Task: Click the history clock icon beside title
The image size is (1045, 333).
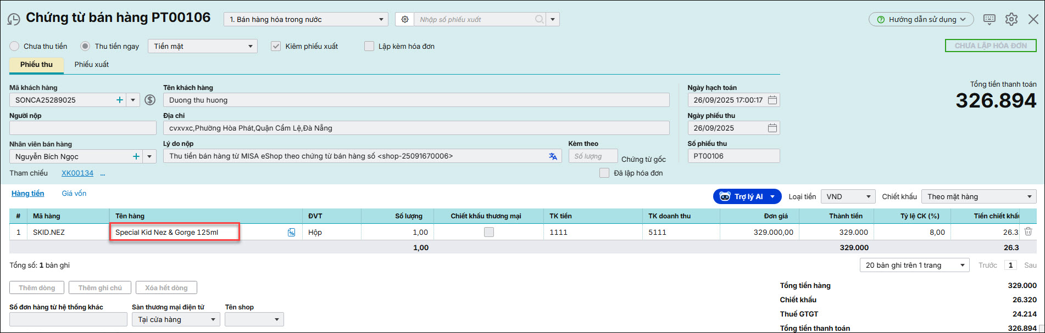Action: pos(14,20)
